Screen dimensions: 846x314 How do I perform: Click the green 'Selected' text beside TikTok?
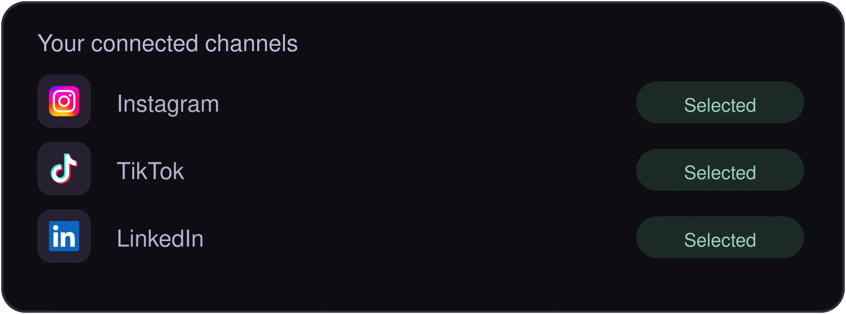(x=720, y=173)
